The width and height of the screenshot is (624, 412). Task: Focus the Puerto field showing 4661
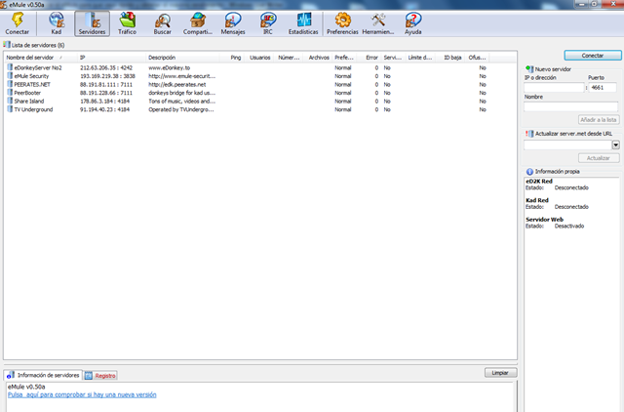603,87
